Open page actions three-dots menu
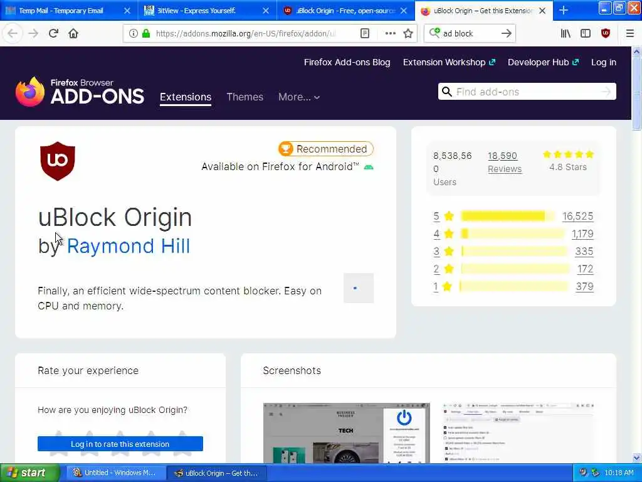642x482 pixels. coord(390,33)
